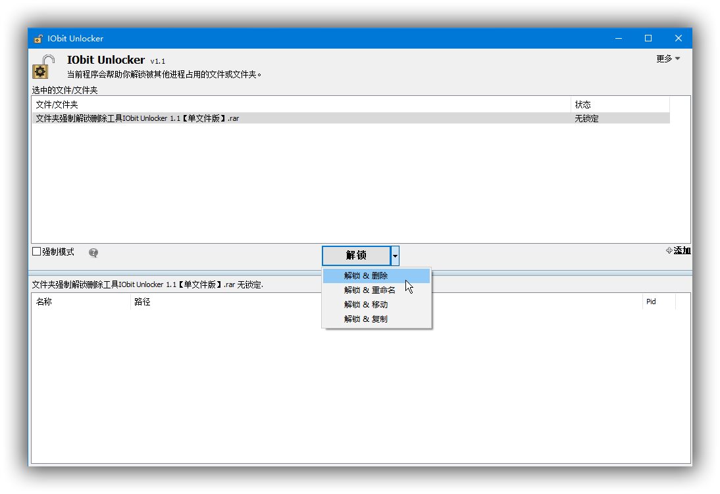Choose 解锁 & 复制 from menu
The image size is (720, 494).
376,319
